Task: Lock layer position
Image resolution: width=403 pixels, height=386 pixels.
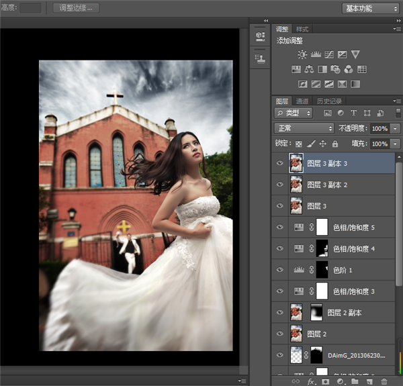Action: click(323, 144)
